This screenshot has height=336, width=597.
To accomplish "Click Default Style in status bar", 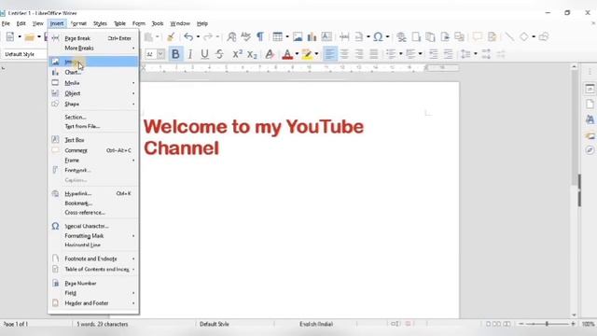I will (x=214, y=324).
